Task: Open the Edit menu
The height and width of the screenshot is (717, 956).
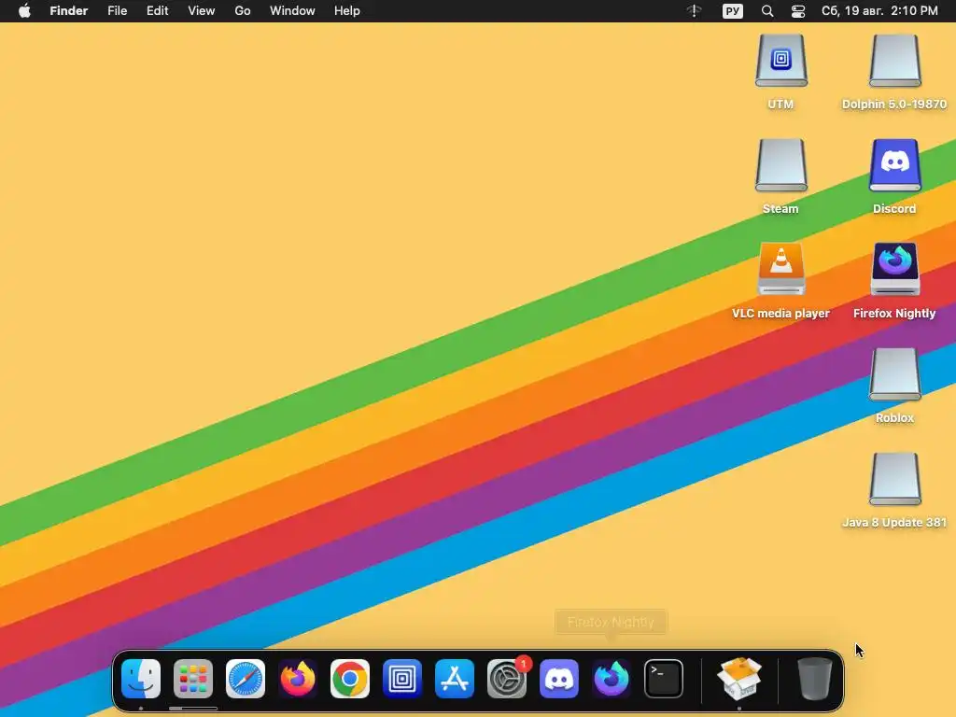Action: 157,11
